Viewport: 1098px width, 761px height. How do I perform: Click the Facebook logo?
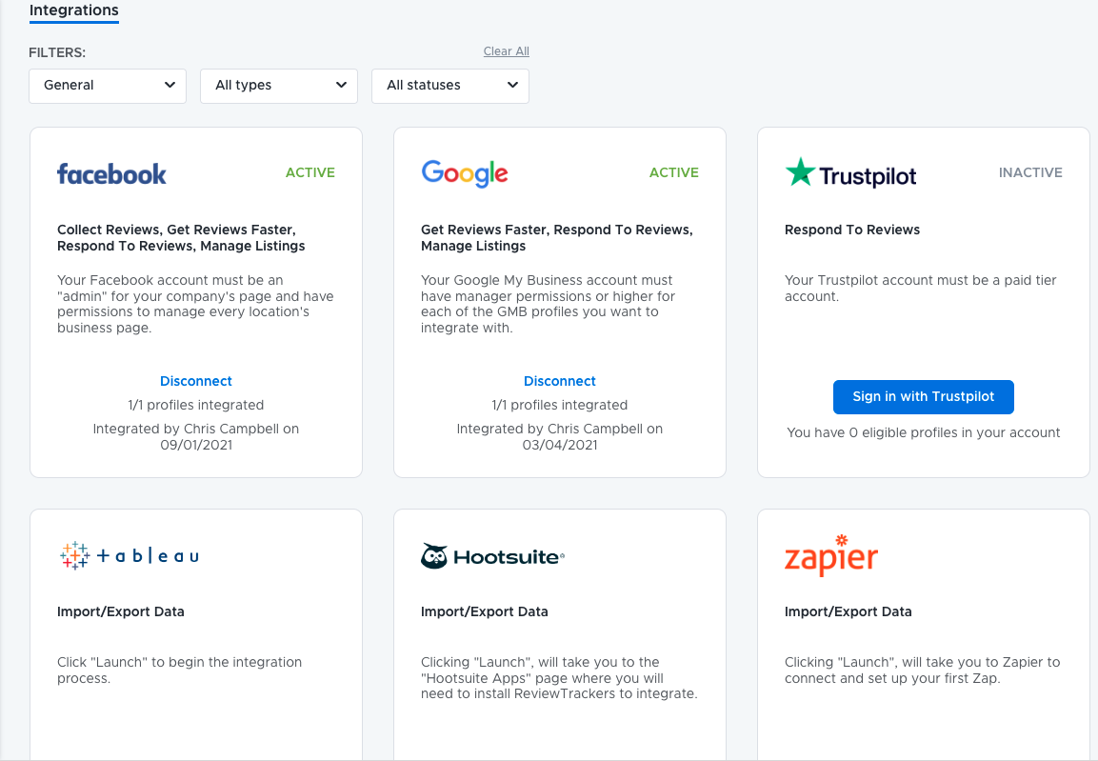point(111,173)
